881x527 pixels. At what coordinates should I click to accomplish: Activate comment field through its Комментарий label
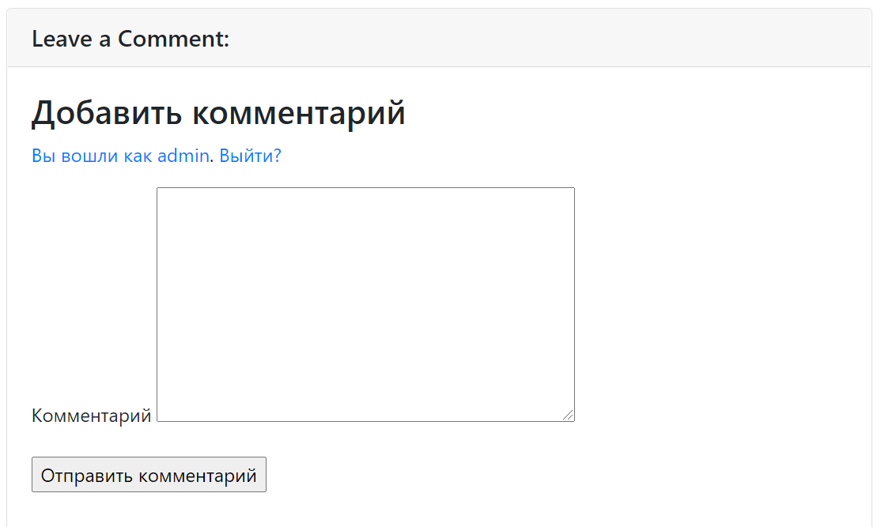click(x=92, y=416)
